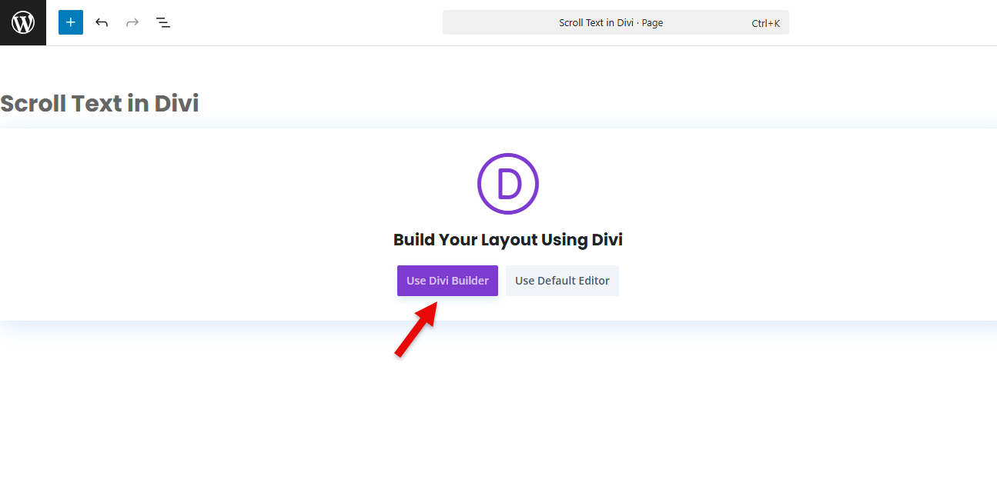The height and width of the screenshot is (483, 997).
Task: Click the Ctrl+K shortcut hint
Action: click(x=766, y=23)
